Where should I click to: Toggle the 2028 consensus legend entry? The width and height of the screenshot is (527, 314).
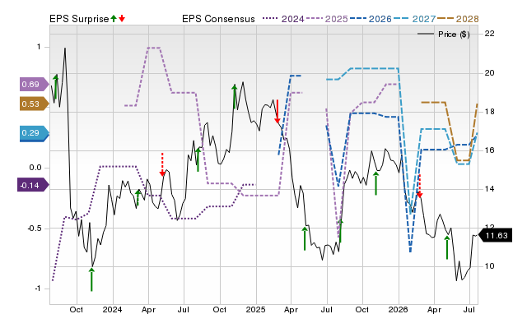coord(458,19)
